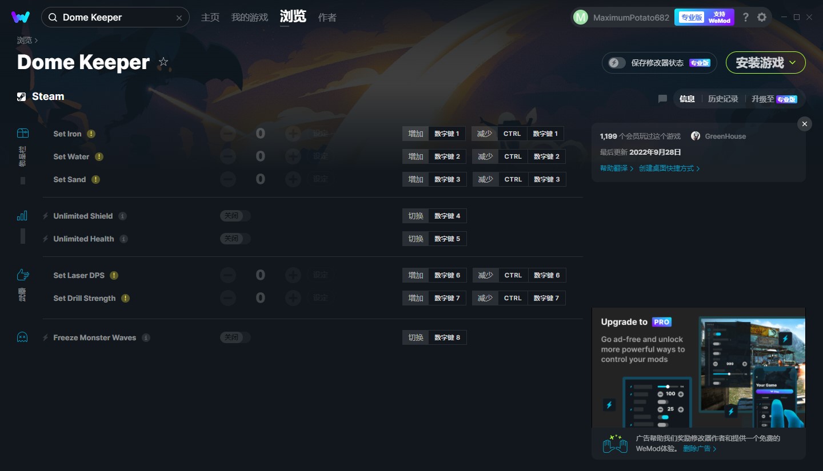The image size is (823, 471).
Task: Open the 升级至 专业版 upgrade tab
Action: [774, 99]
